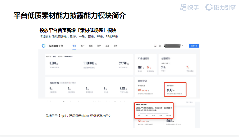This screenshot has height=137, width=239.
Task: Switch to 首页 tab
Action: point(74,46)
